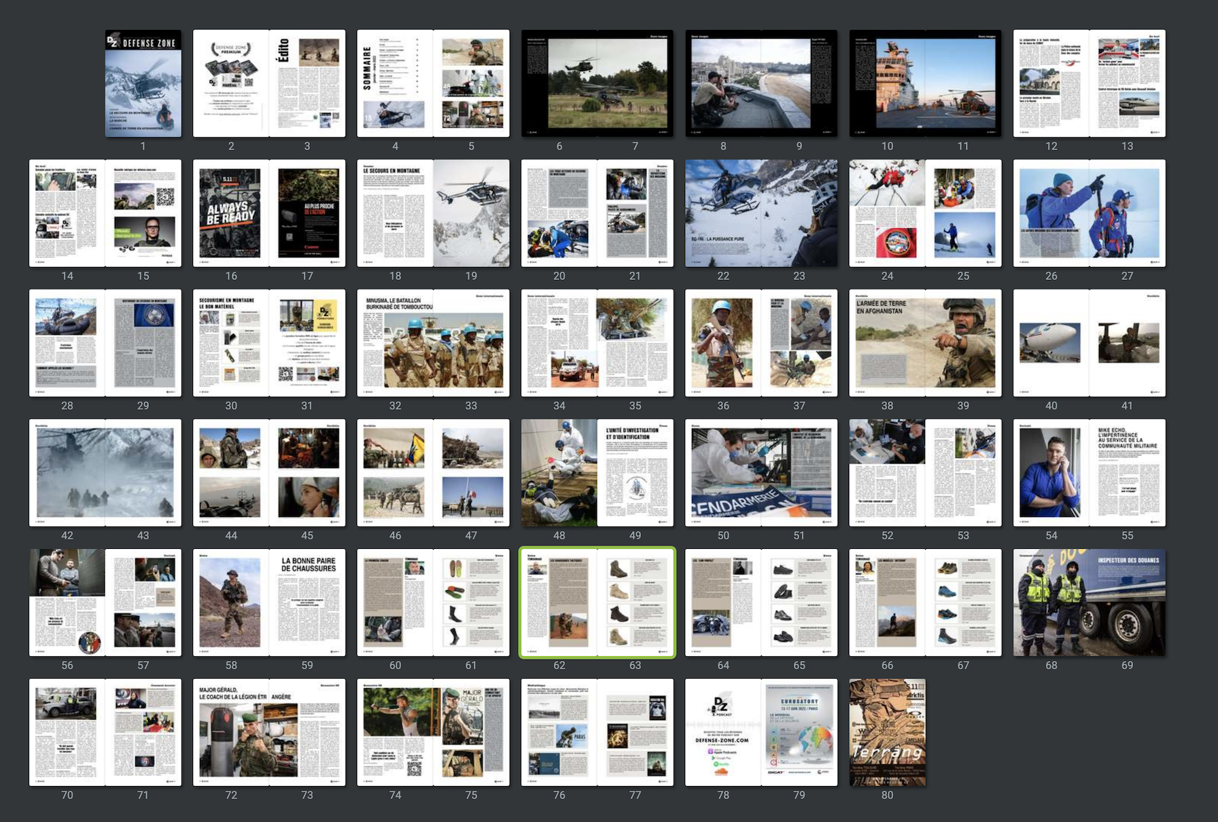
Task: Select the Always Be Ready ad page
Action: tap(231, 213)
